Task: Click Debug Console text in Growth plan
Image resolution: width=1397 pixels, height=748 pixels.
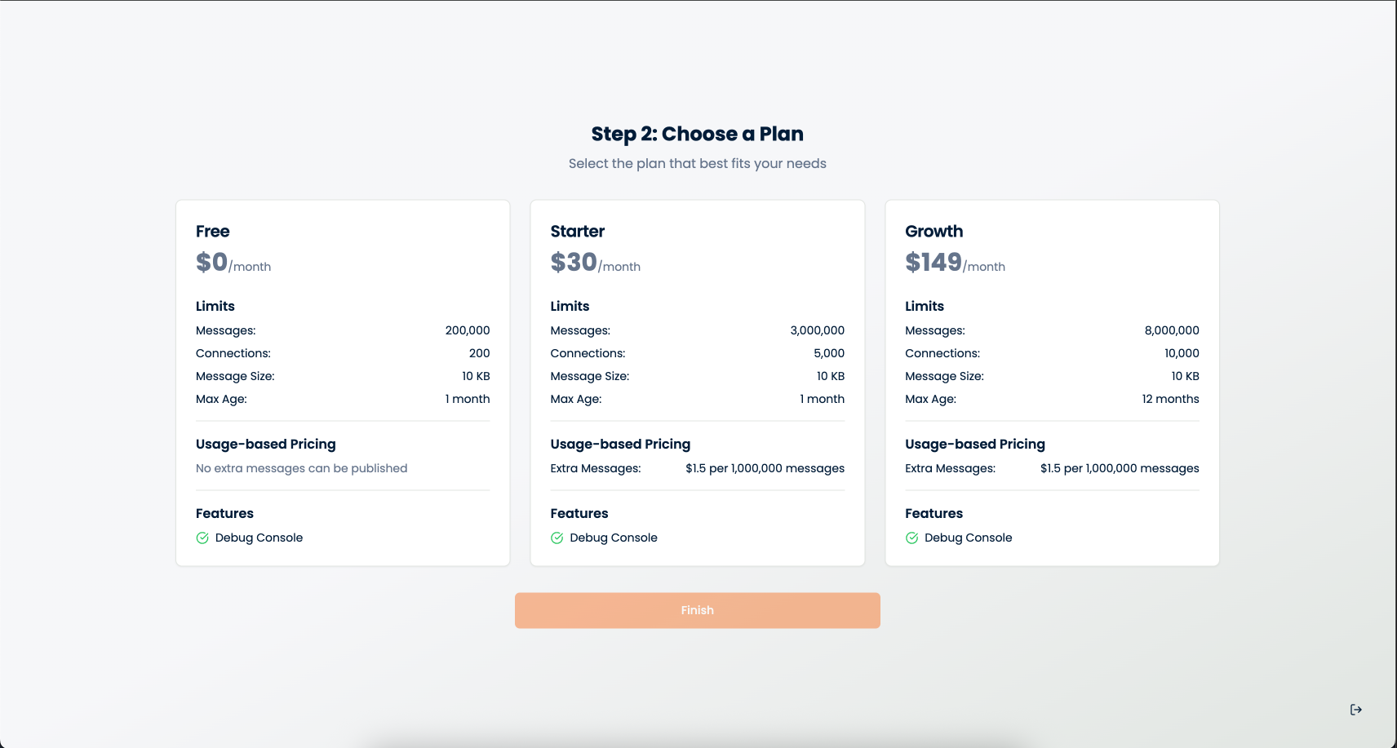Action: click(x=968, y=538)
